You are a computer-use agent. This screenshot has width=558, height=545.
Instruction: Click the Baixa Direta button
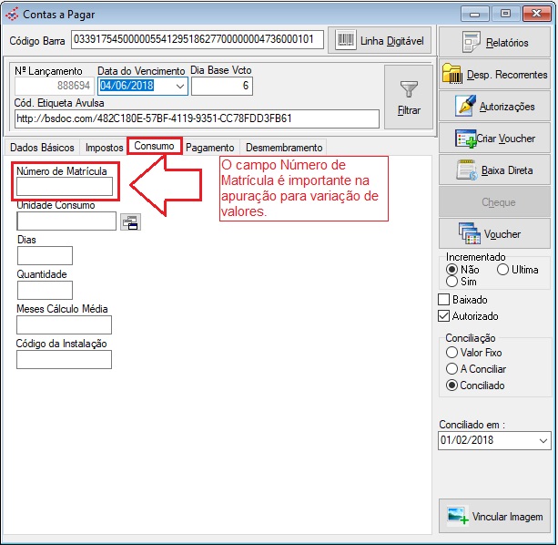pyautogui.click(x=494, y=170)
